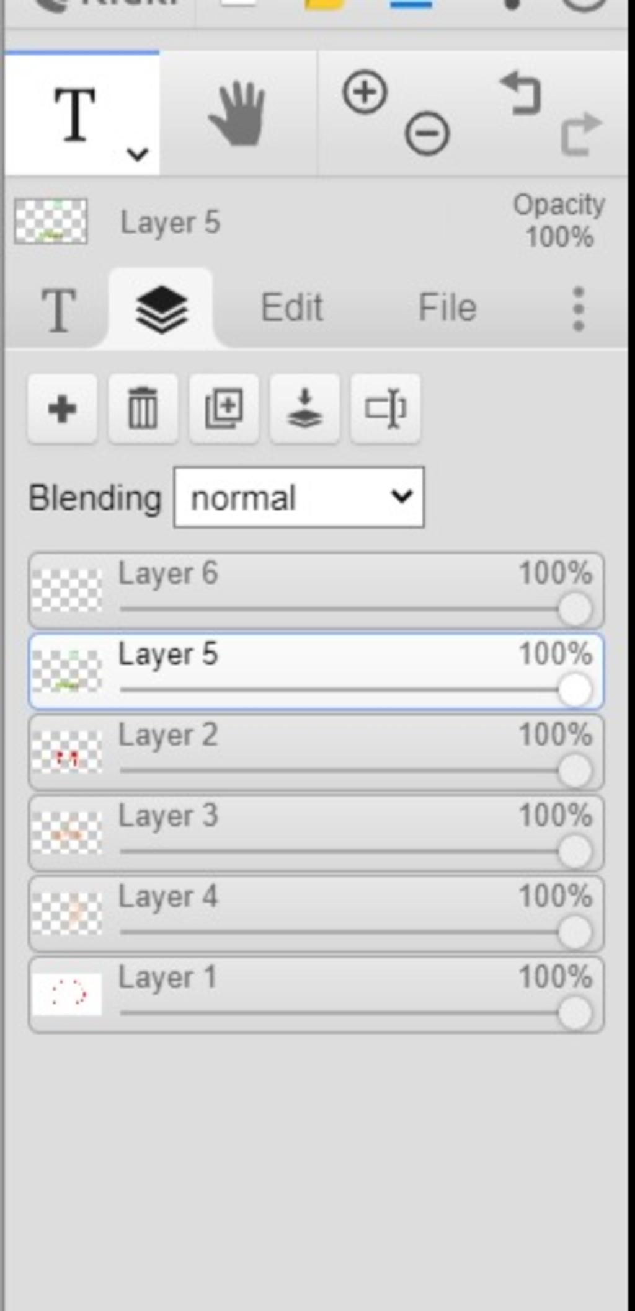The image size is (635, 1311).
Task: Add a new layer
Action: click(62, 409)
